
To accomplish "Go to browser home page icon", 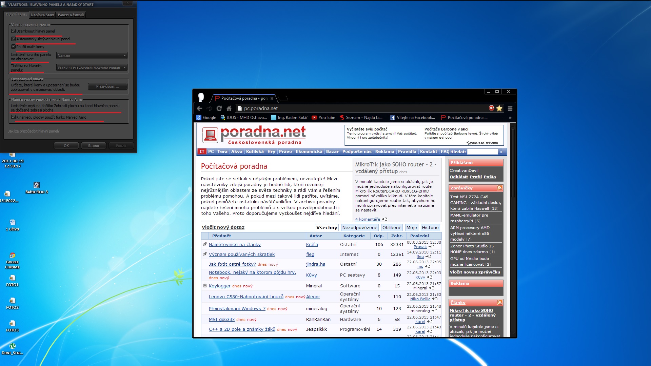I will [229, 108].
